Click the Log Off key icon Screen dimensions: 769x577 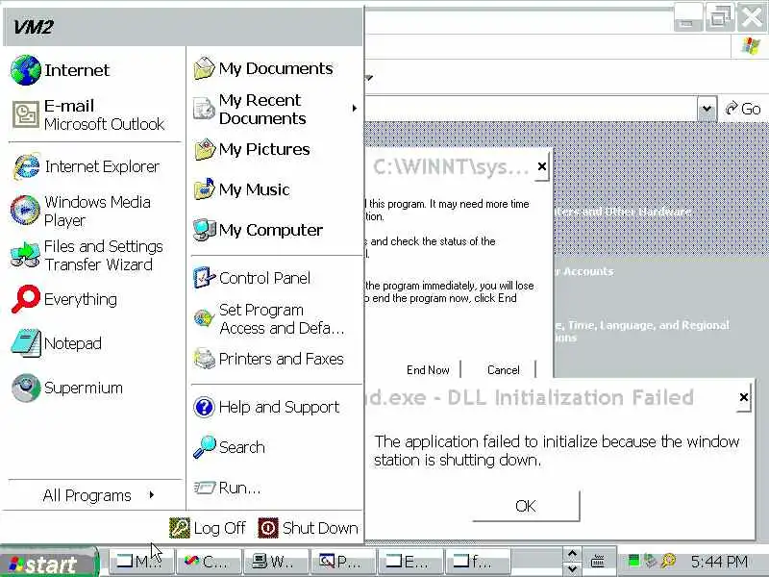[180, 528]
